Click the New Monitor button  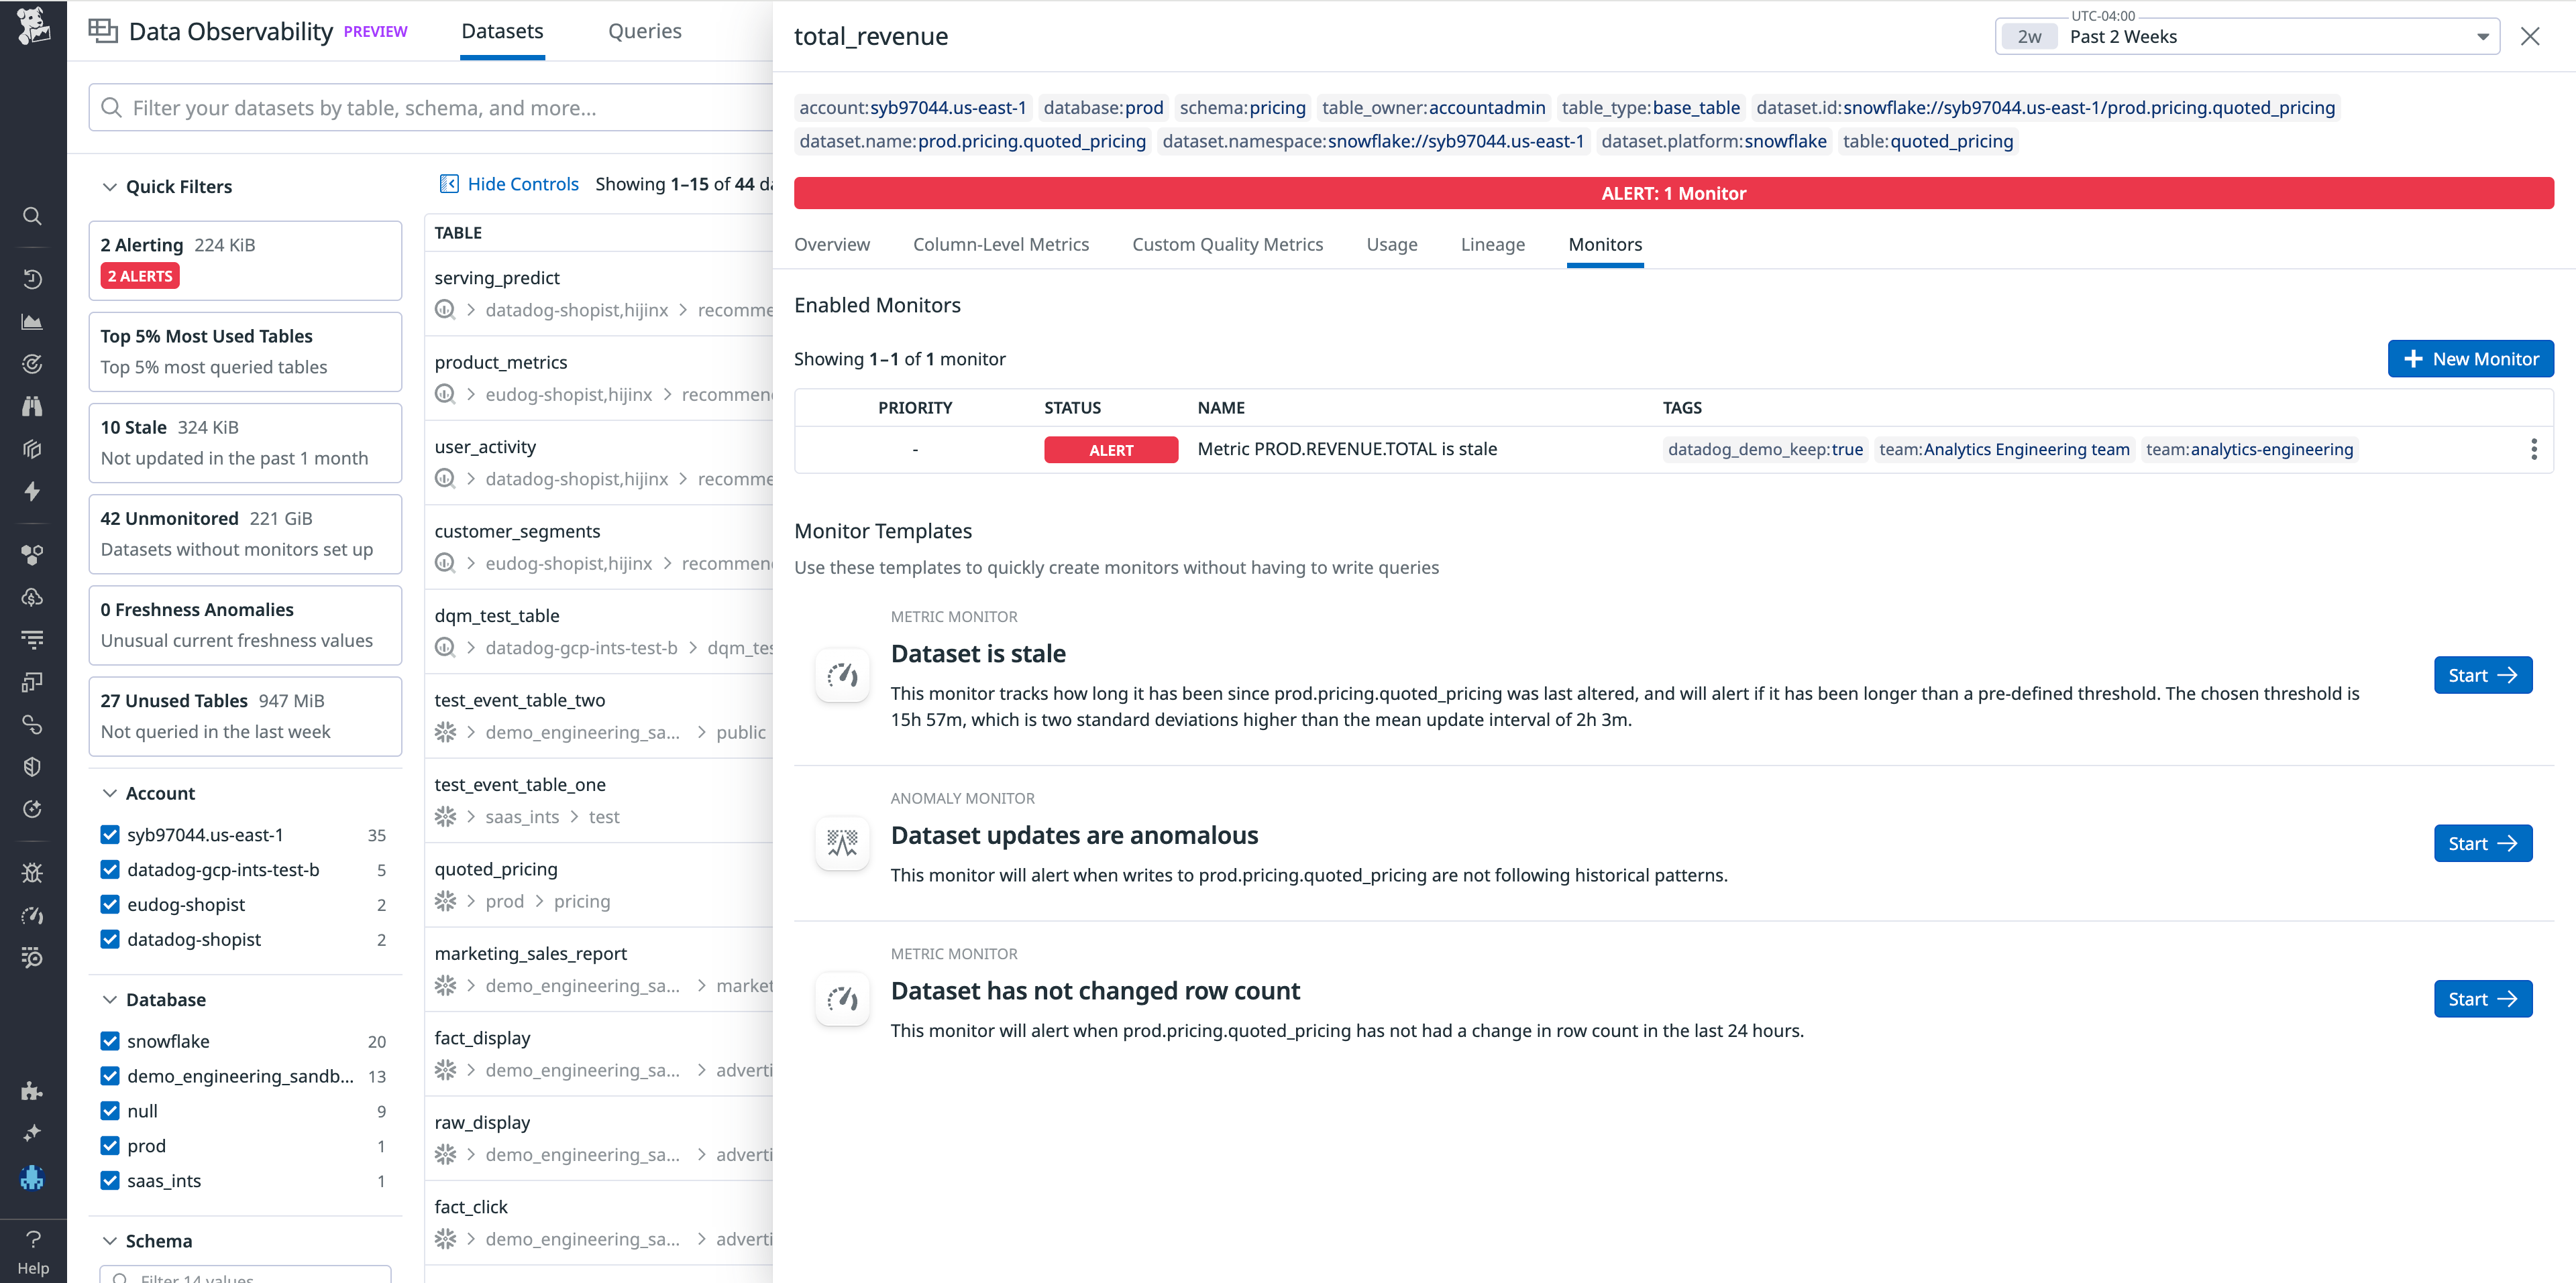coord(2471,359)
